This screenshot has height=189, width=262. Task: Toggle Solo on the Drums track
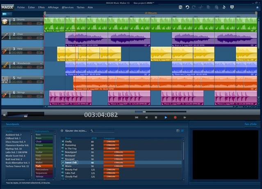point(14,23)
